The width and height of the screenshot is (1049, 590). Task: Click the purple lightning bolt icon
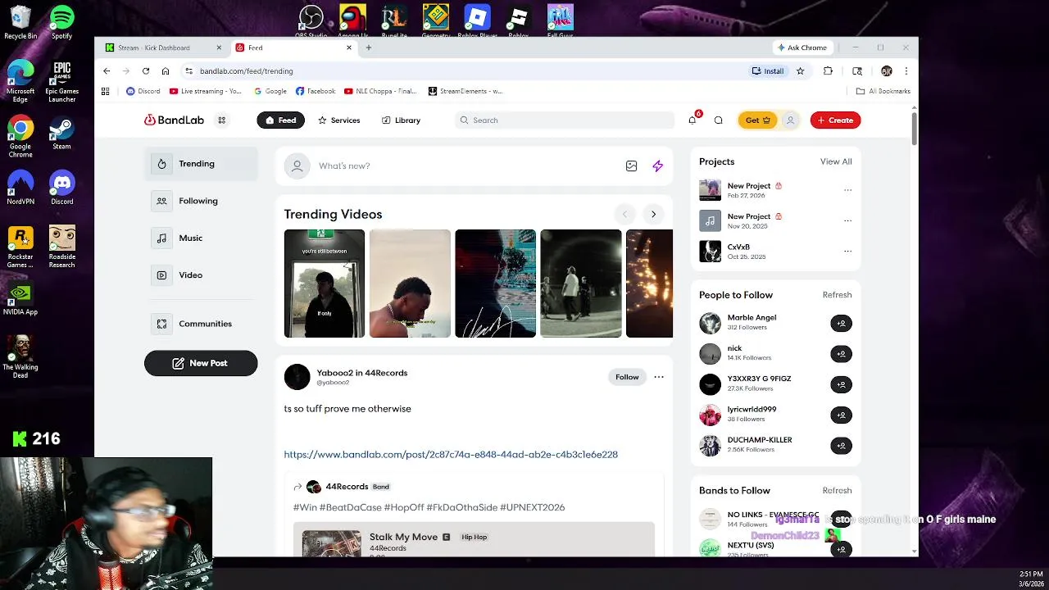click(657, 166)
